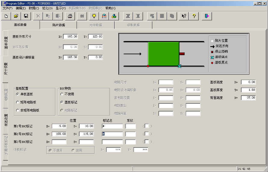Click the 基板外形尺寸 X value field
Image resolution: width=268 pixels, height=172 pixels.
pyautogui.click(x=70, y=37)
